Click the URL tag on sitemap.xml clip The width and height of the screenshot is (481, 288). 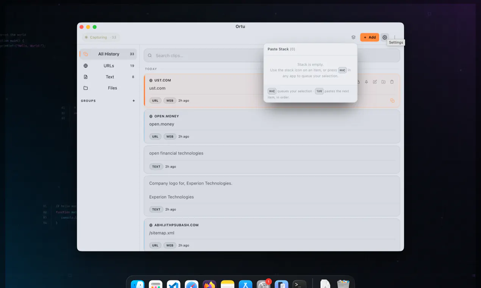point(155,245)
